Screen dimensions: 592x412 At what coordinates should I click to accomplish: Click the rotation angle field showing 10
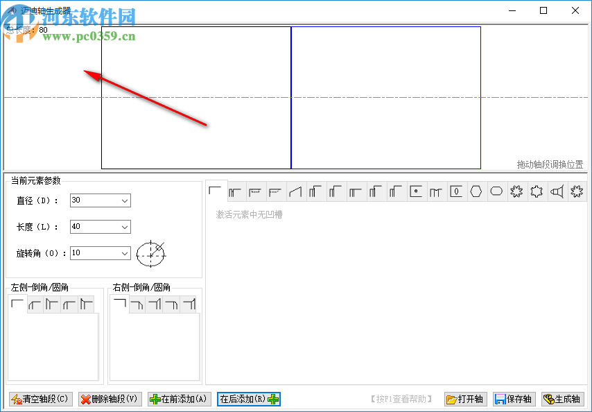coord(101,253)
